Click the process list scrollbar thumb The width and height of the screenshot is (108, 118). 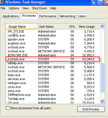pyautogui.click(x=102, y=77)
